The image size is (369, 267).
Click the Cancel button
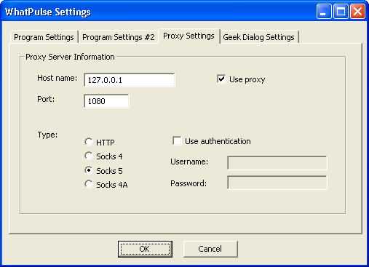pyautogui.click(x=210, y=249)
